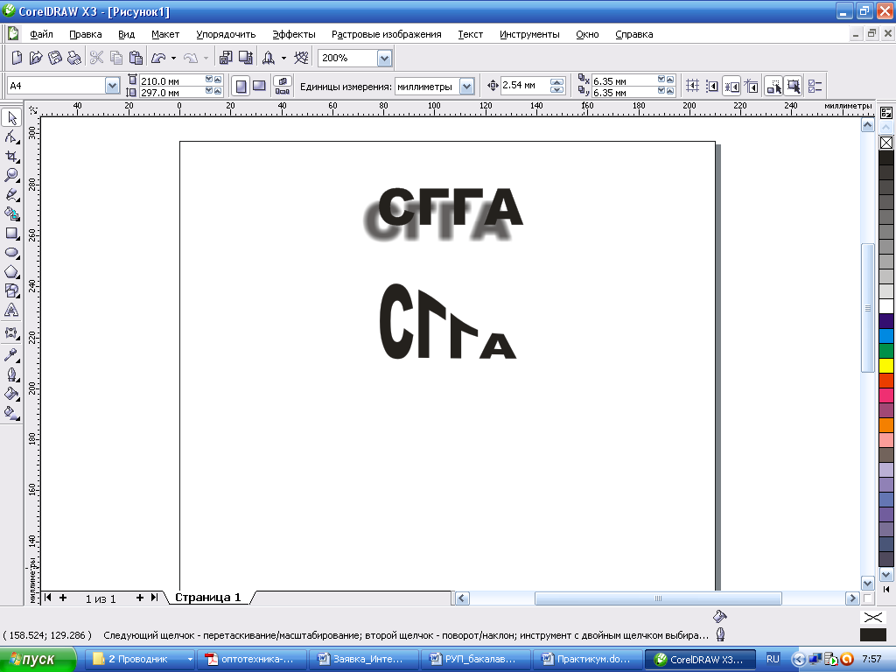
Task: Open the 2 Проводник taskbar group
Action: click(139, 660)
